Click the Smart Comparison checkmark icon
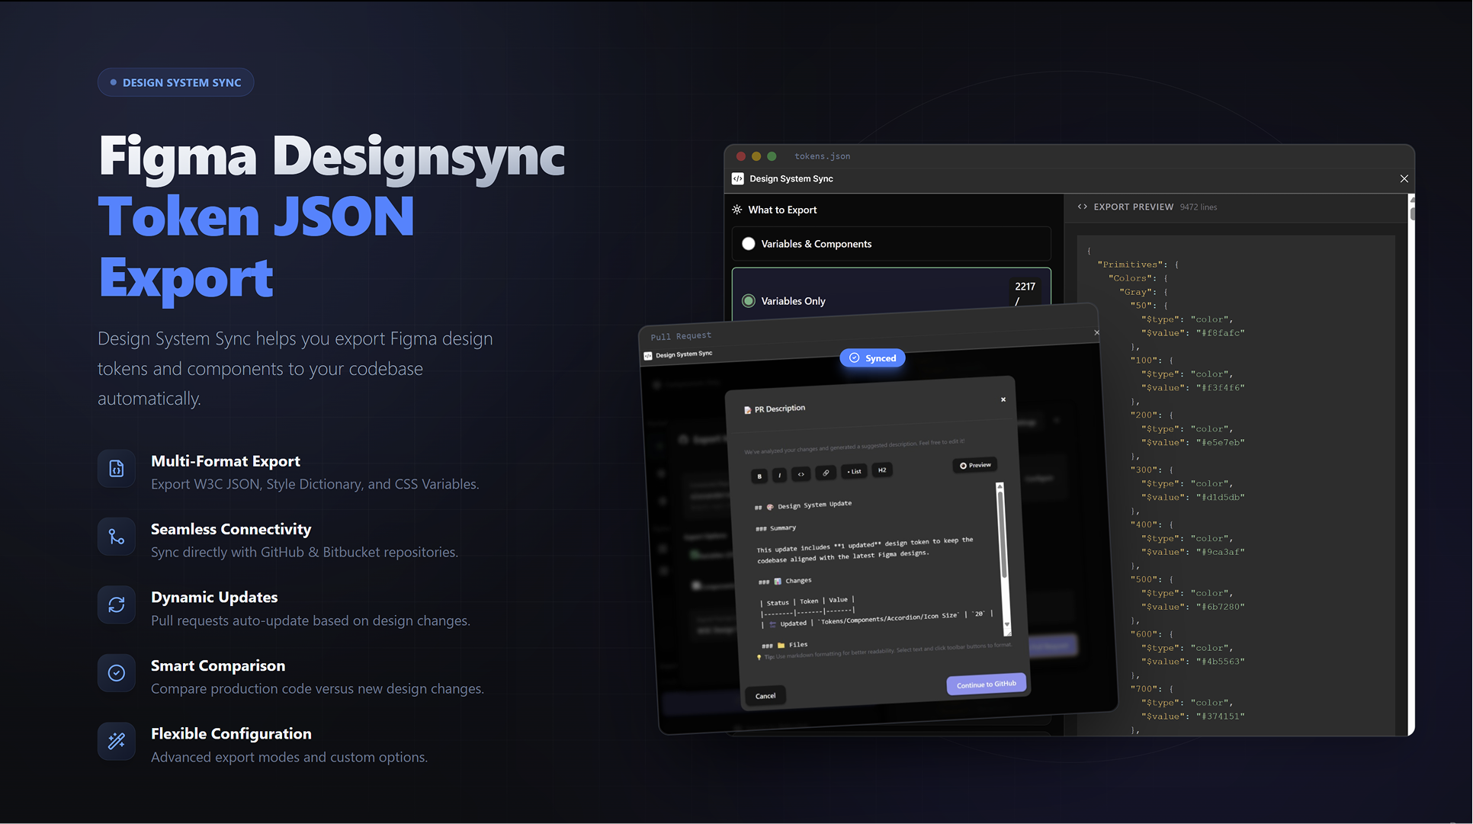 [117, 673]
